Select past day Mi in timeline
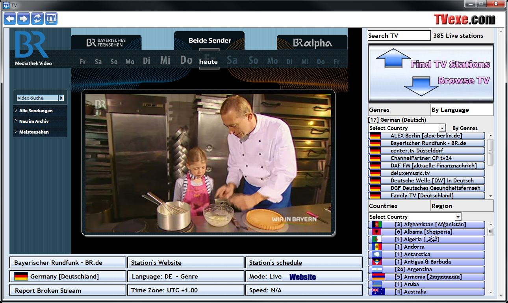The height and width of the screenshot is (303, 508). [165, 60]
